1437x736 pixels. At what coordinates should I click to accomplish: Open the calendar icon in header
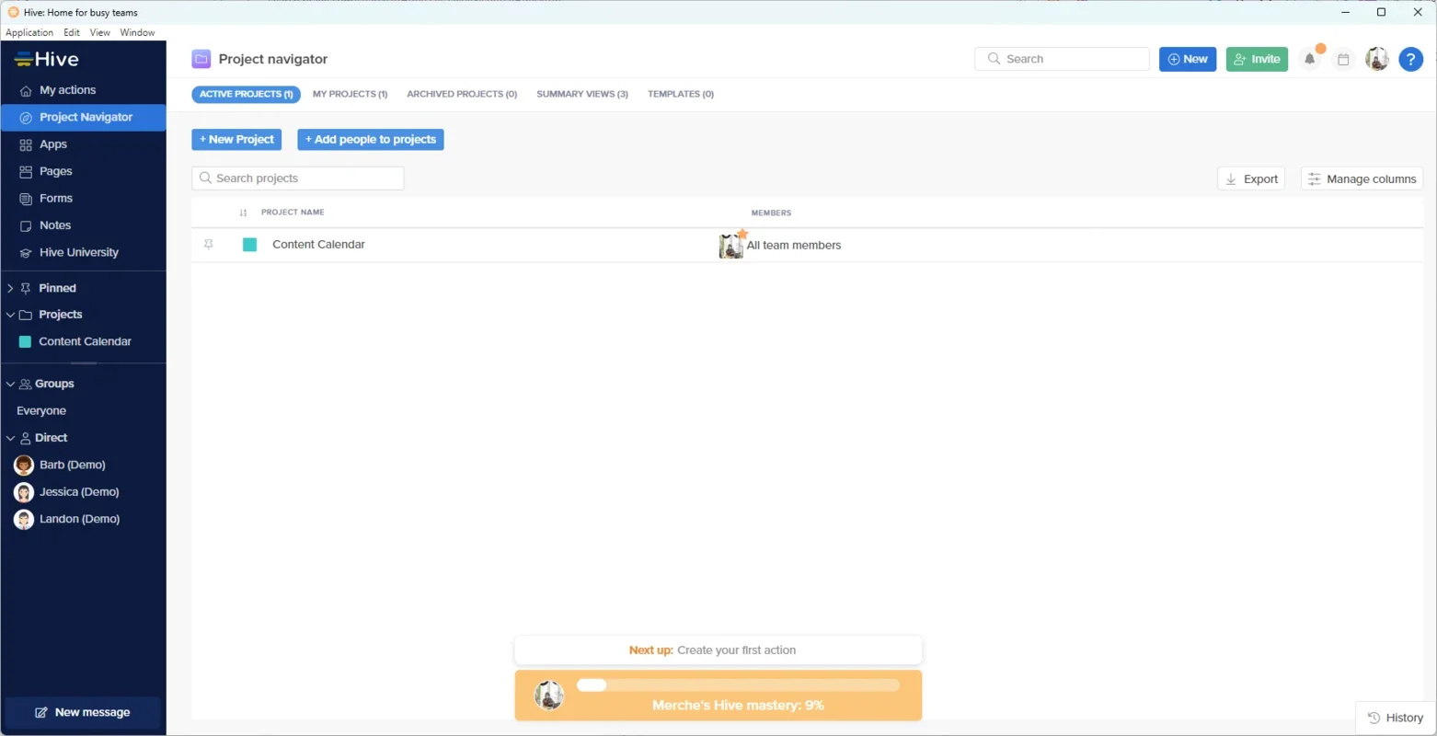1343,59
